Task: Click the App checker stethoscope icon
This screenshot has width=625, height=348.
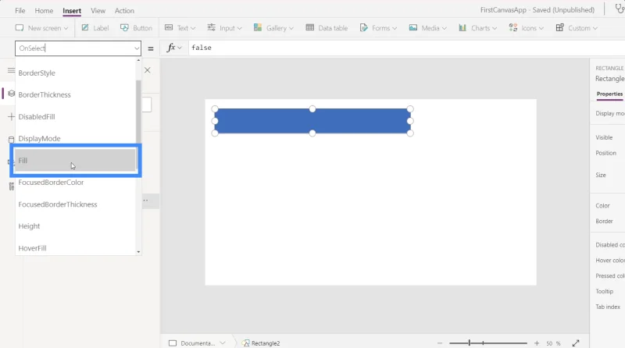Action: pyautogui.click(x=620, y=9)
